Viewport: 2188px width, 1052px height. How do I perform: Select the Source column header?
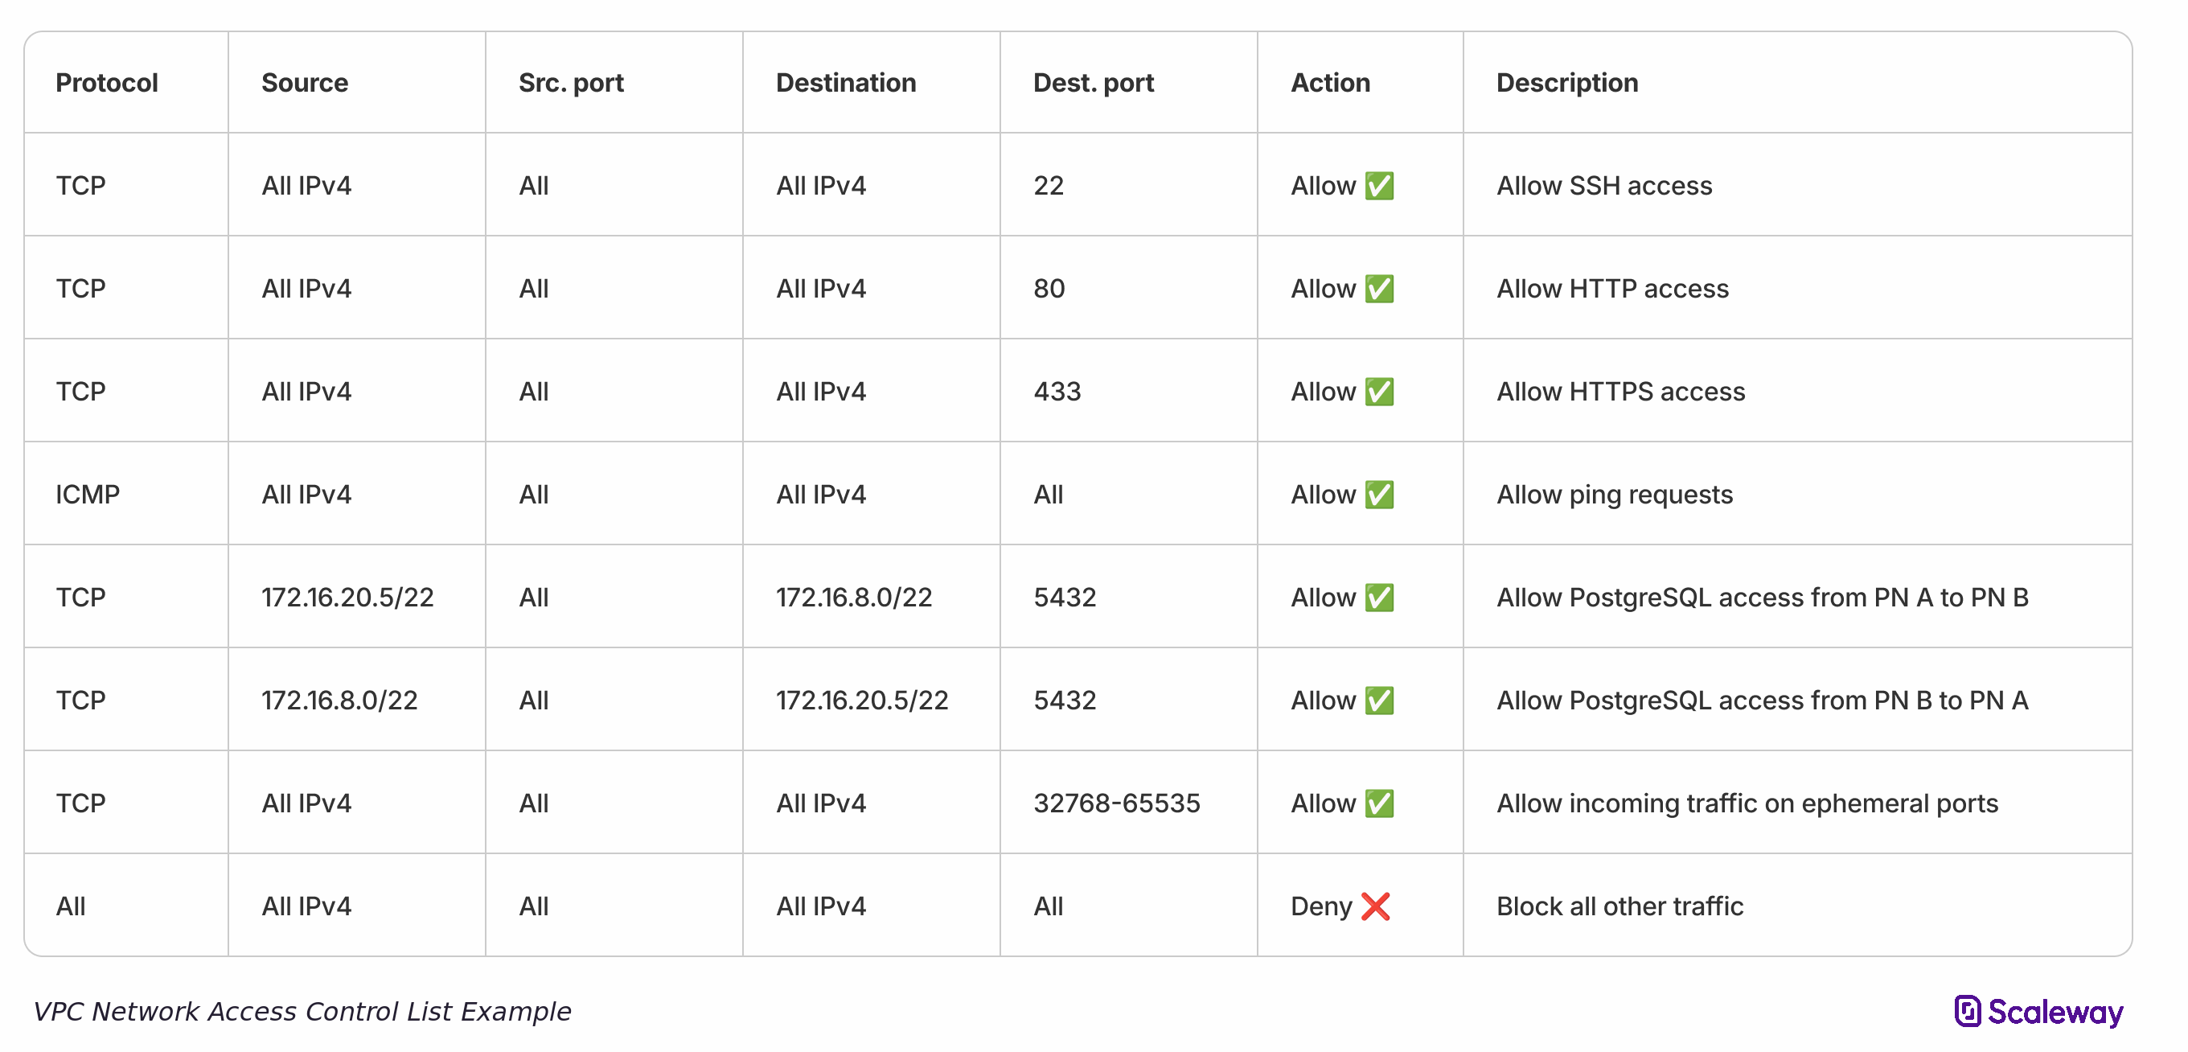304,82
